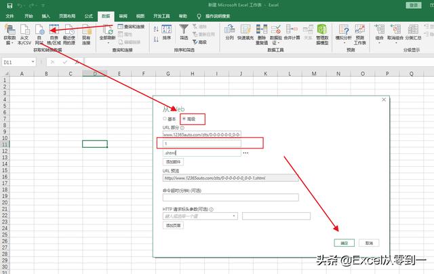The image size is (434, 274).
Task: Select the 高级 (Advanced) radio button
Action: (x=184, y=119)
